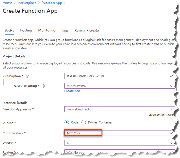Image resolution: width=180 pixels, height=158 pixels.
Task: Open the Review + create tab
Action: pos(87,30)
